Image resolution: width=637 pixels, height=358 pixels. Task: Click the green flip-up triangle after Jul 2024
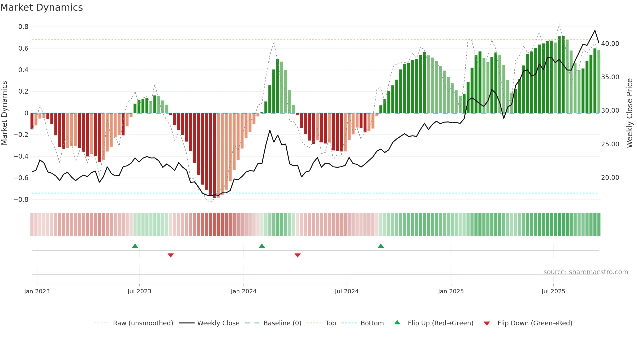(x=381, y=246)
